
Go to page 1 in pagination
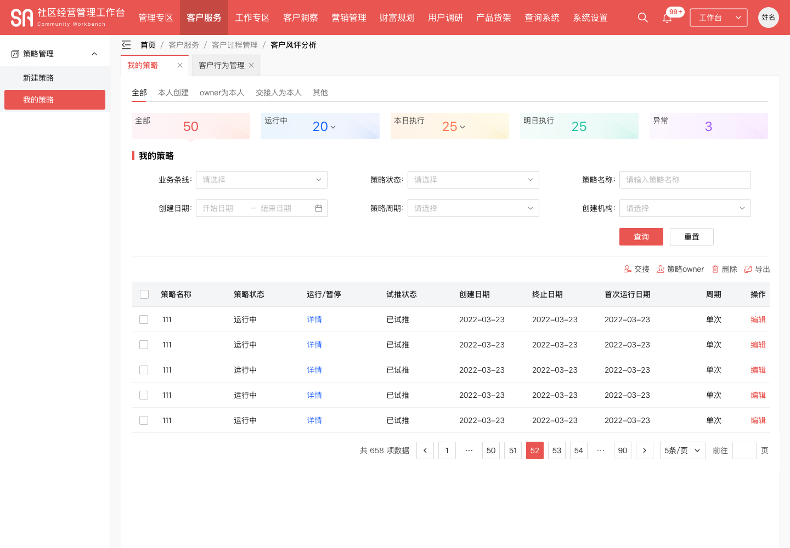point(447,450)
